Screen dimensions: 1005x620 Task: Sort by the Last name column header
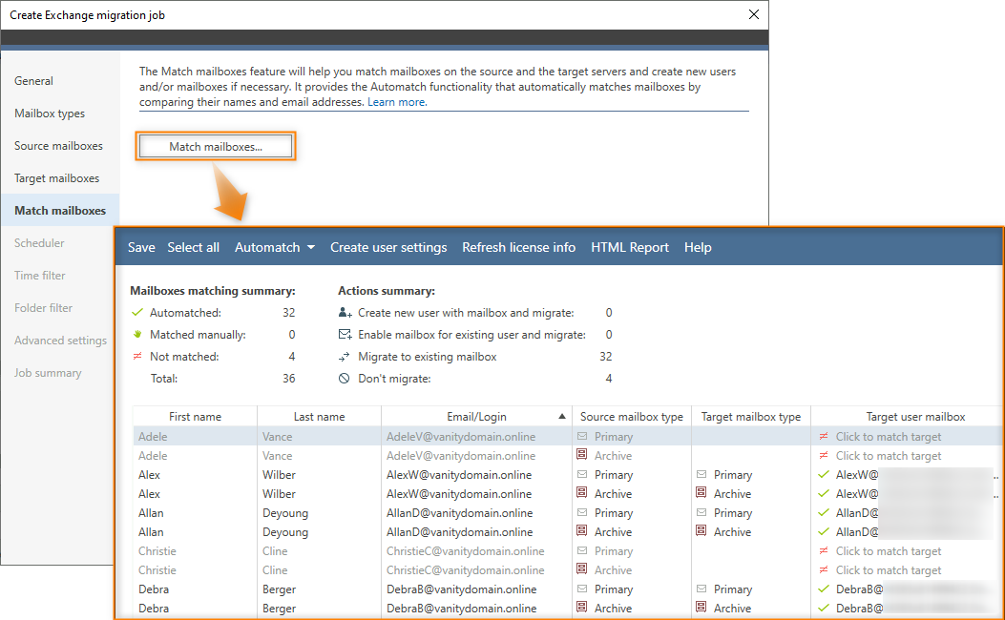click(319, 416)
